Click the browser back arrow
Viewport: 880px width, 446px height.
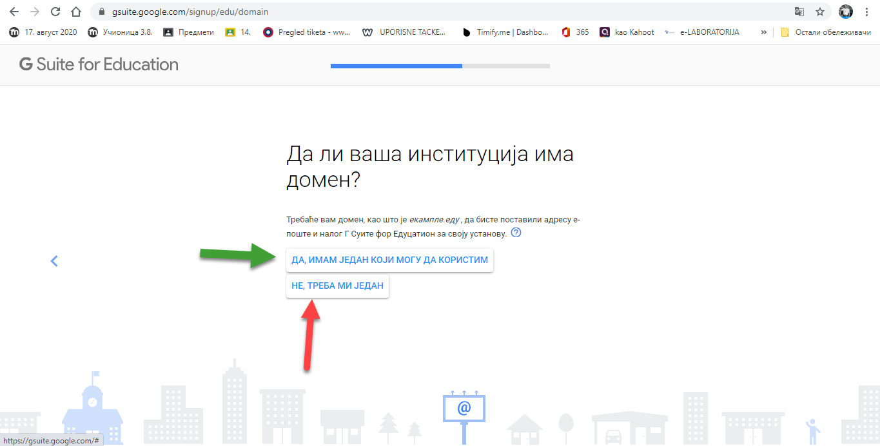coord(14,12)
